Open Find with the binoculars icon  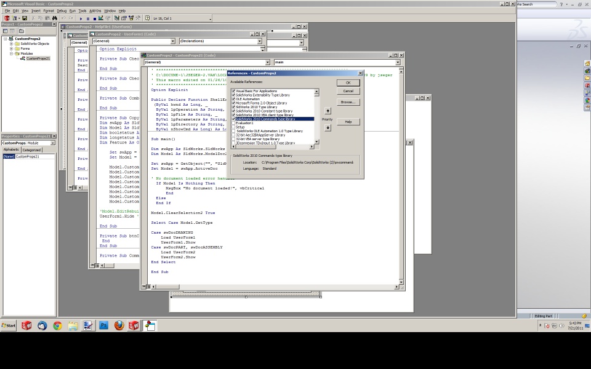(55, 18)
